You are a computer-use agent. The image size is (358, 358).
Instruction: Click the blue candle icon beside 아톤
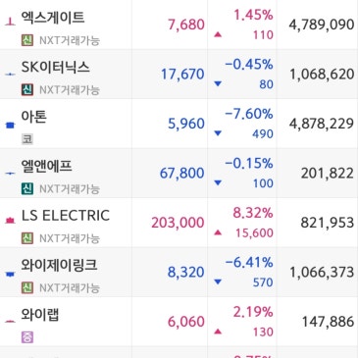(10, 125)
